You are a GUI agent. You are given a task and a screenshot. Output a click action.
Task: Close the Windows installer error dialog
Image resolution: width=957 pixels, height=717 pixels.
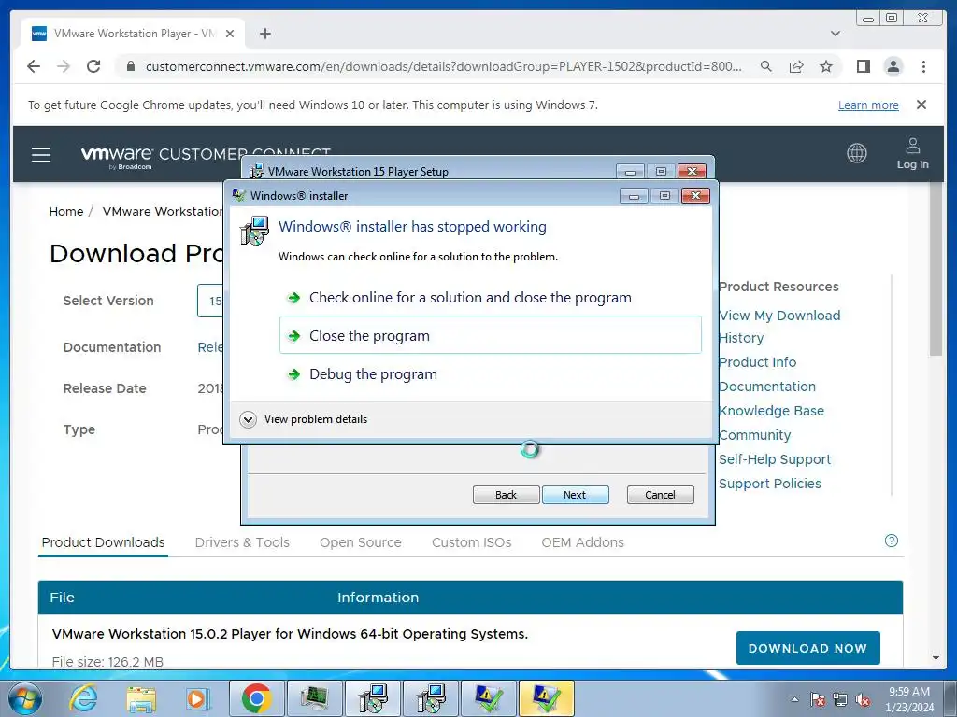click(x=695, y=196)
